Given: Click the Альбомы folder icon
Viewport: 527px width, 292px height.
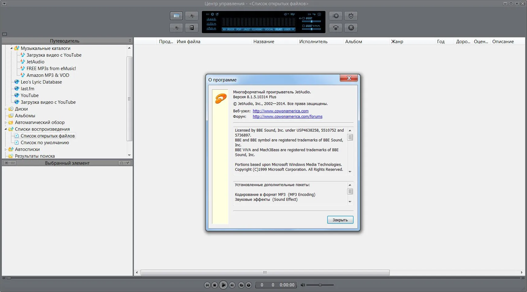Looking at the screenshot, I should [x=11, y=115].
